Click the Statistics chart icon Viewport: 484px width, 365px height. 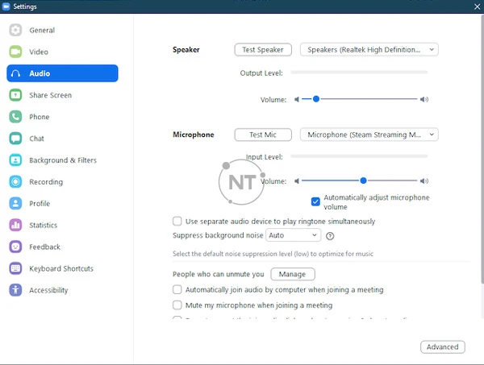click(15, 226)
